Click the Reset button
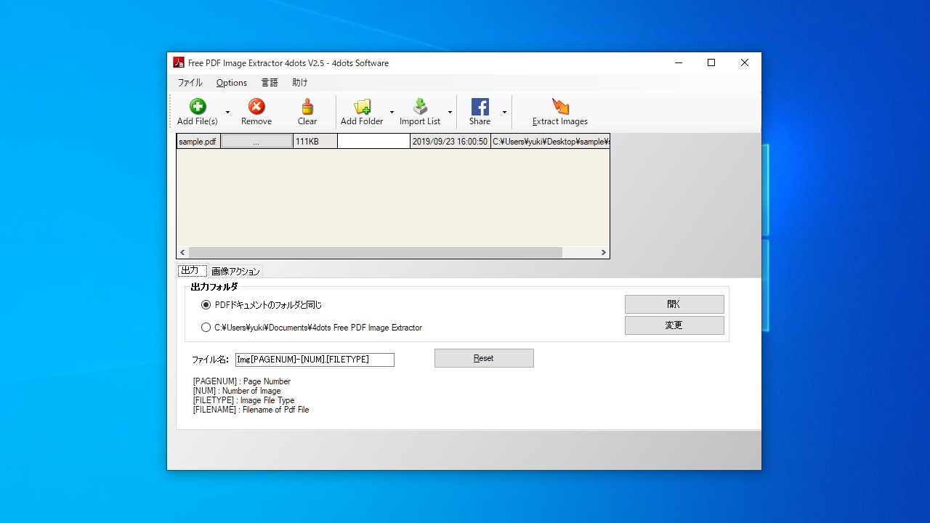930x523 pixels. 484,358
